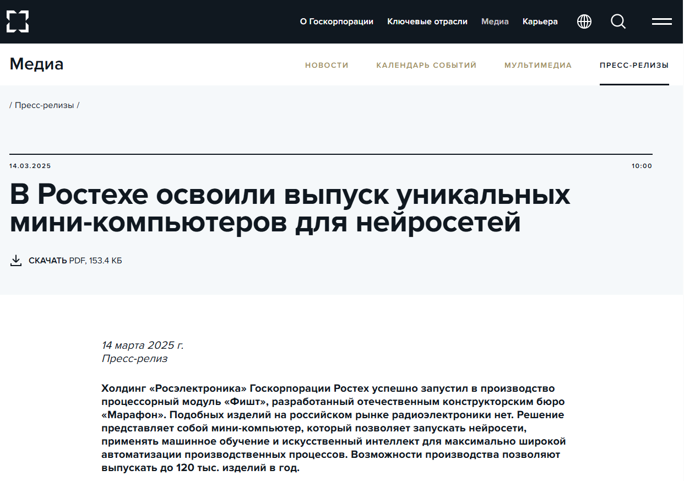Click the article headline 'В Ростехе освоили'
684x481 pixels.
(290, 208)
